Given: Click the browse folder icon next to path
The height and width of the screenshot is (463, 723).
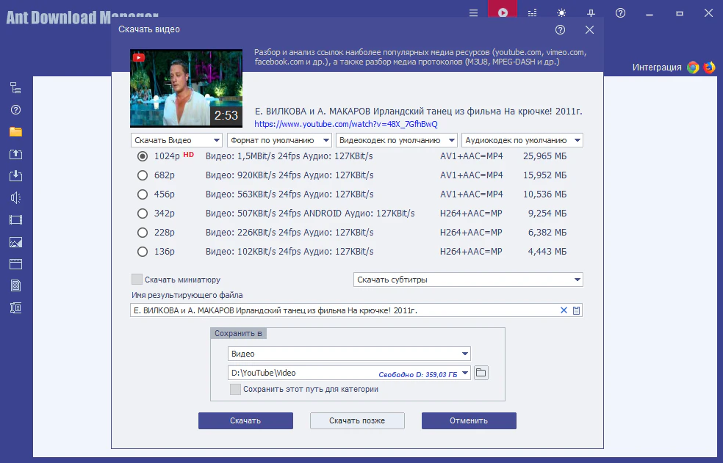Looking at the screenshot, I should point(481,373).
